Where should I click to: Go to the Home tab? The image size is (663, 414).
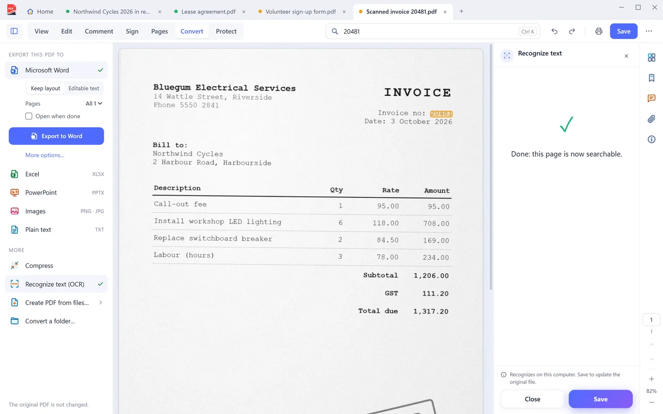[40, 11]
